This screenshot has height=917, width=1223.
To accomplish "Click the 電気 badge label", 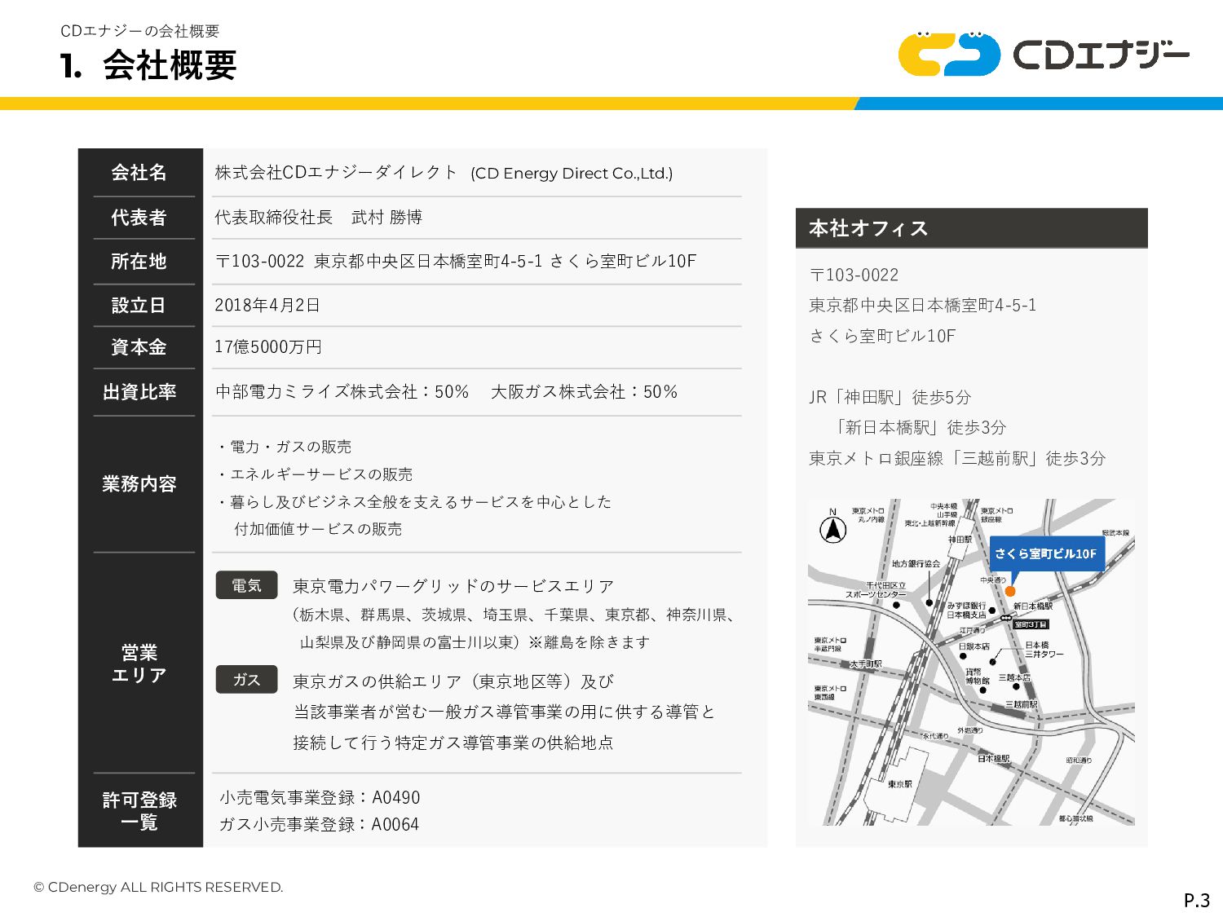I will click(246, 585).
